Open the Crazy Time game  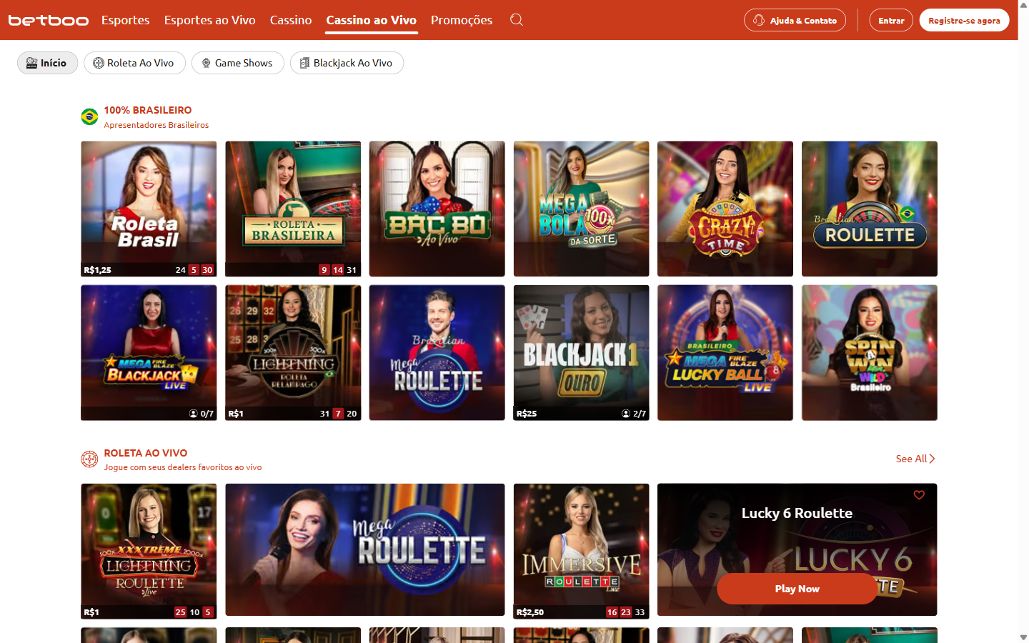(725, 209)
